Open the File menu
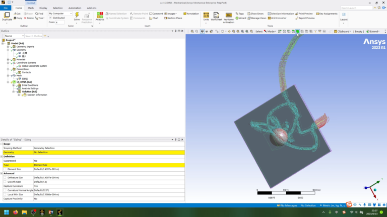The width and height of the screenshot is (387, 217). click(6, 8)
